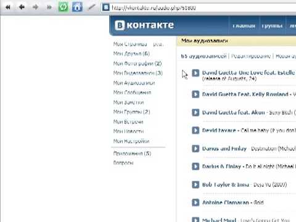Open Мои Новости

tap(128, 131)
